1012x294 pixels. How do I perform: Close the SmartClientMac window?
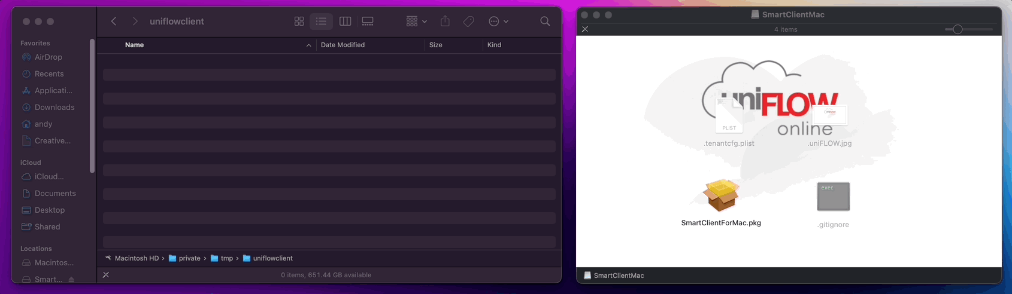pyautogui.click(x=585, y=15)
